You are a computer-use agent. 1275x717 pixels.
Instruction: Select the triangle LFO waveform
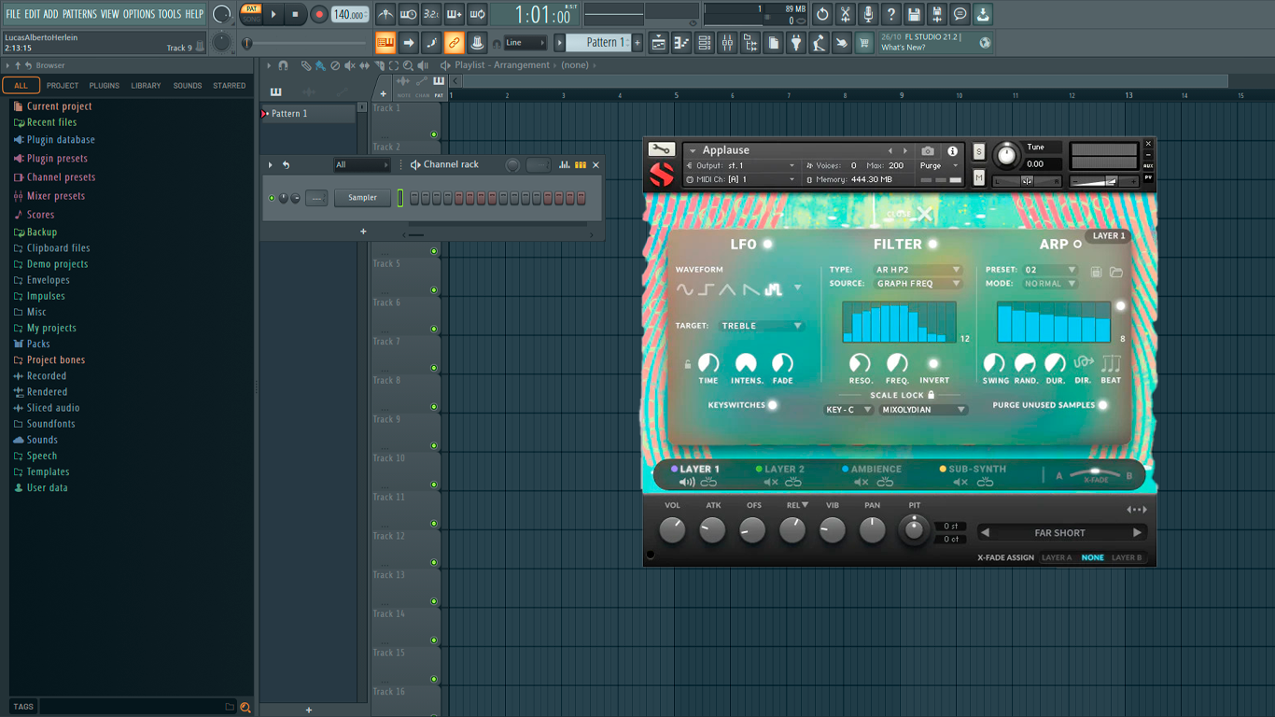pyautogui.click(x=728, y=289)
